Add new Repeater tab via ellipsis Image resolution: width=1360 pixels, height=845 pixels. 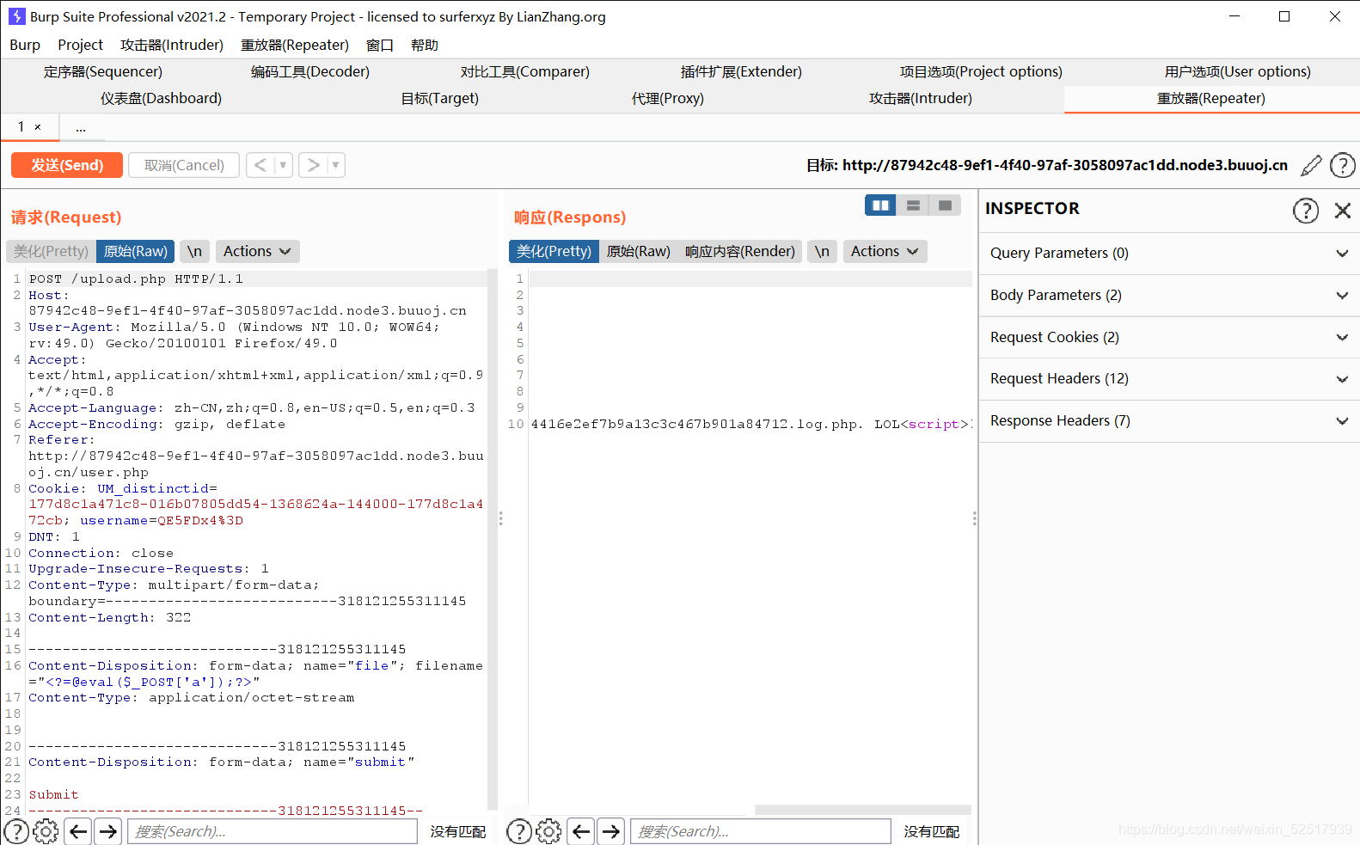point(81,128)
